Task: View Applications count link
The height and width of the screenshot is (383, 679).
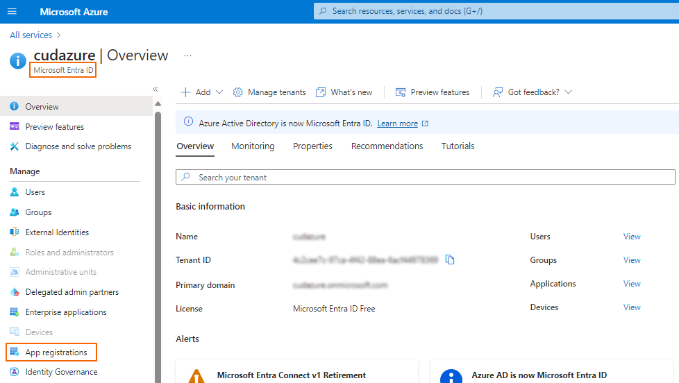Action: coord(632,284)
